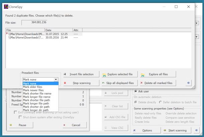Click the Cancel button in progress window
The height and width of the screenshot is (137, 204).
(75, 125)
